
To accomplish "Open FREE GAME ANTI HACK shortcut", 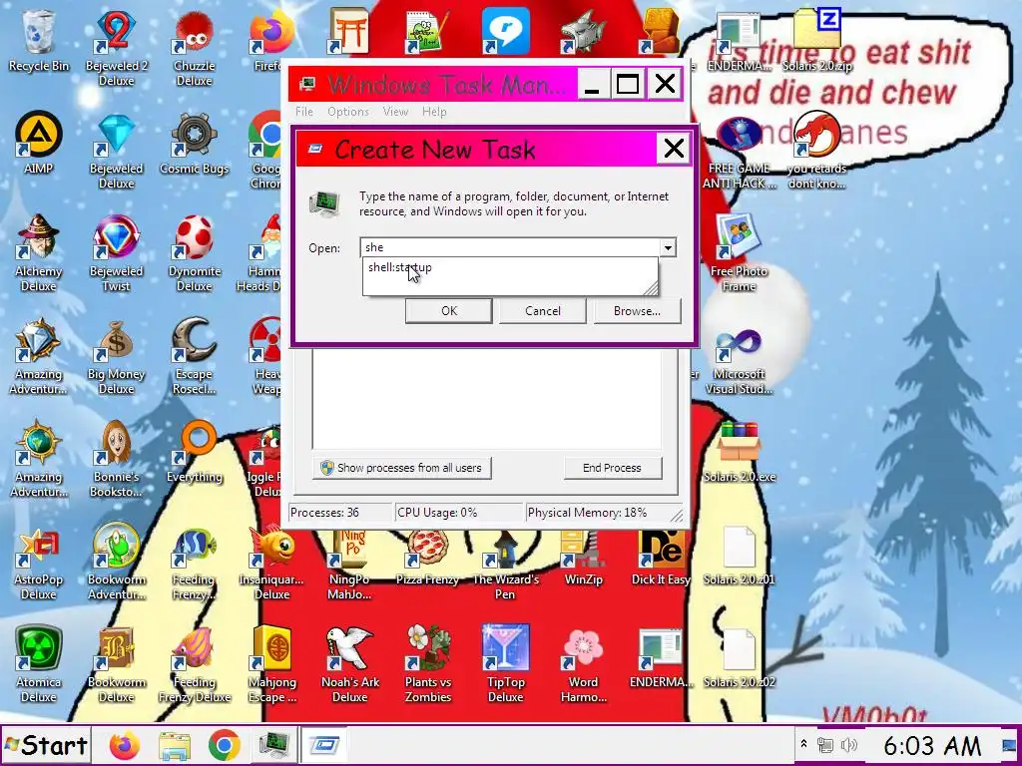I will [739, 152].
